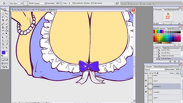Create new document from history state

click(170, 62)
